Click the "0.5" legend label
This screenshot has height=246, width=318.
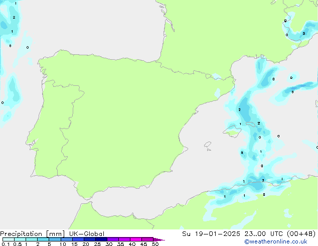(x=17, y=244)
